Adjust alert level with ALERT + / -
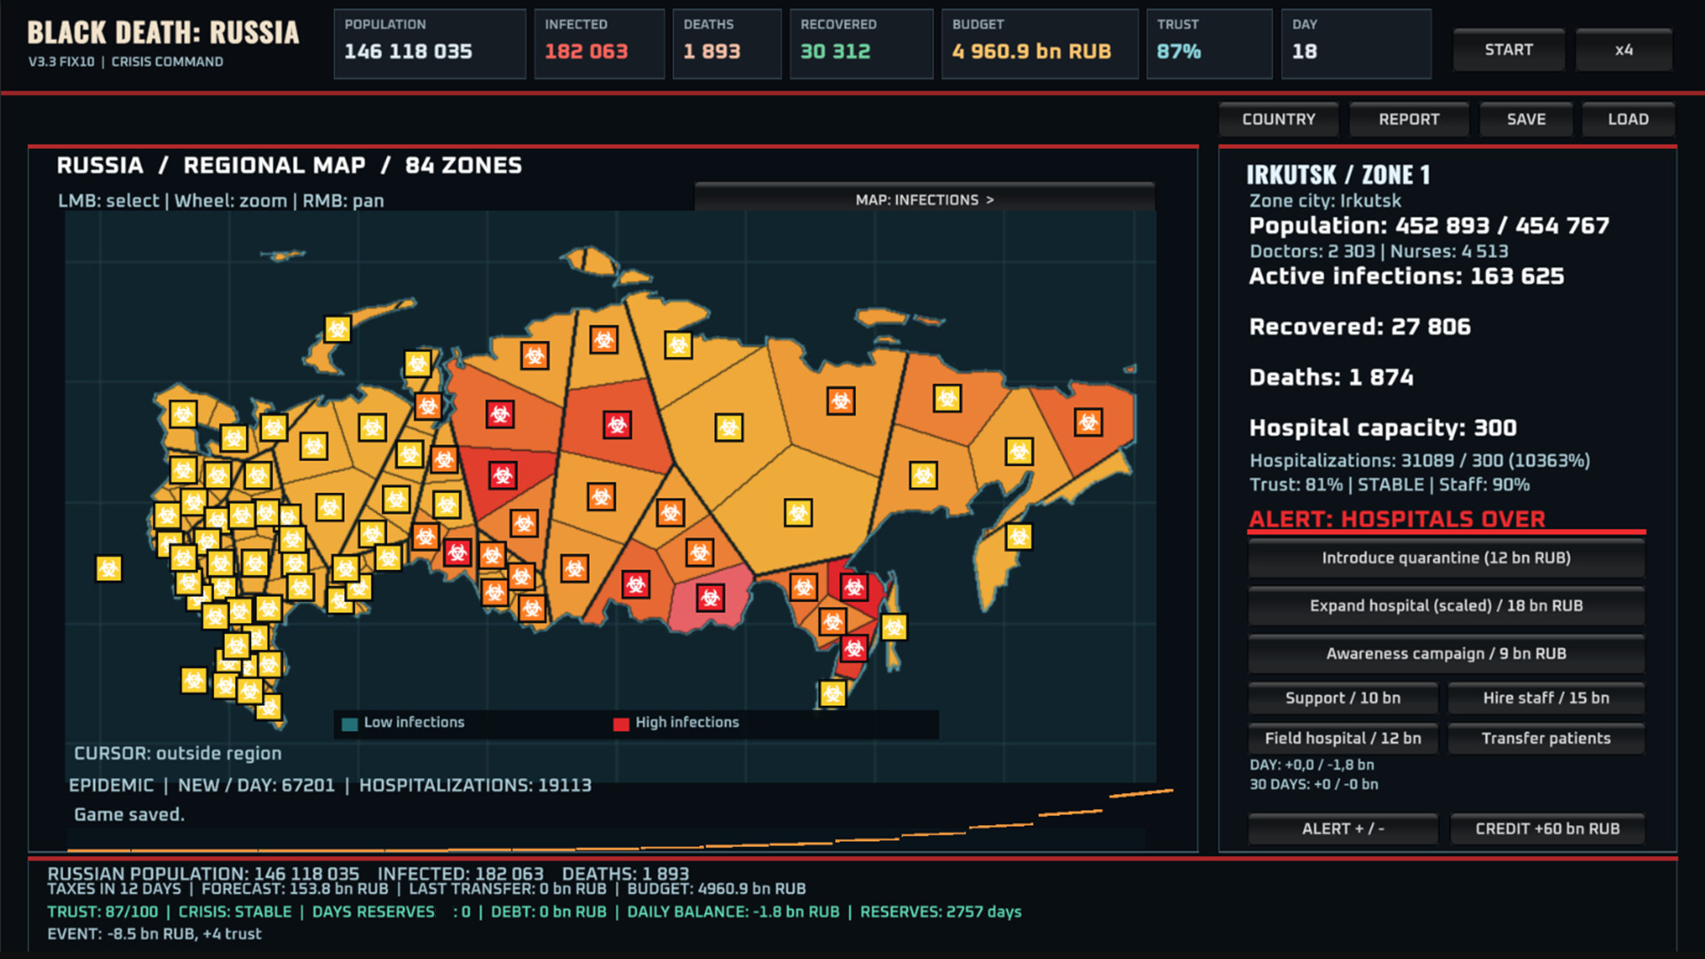The image size is (1705, 959). point(1344,828)
